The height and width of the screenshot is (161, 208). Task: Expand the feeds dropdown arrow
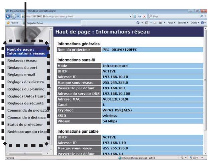click(x=151, y=23)
